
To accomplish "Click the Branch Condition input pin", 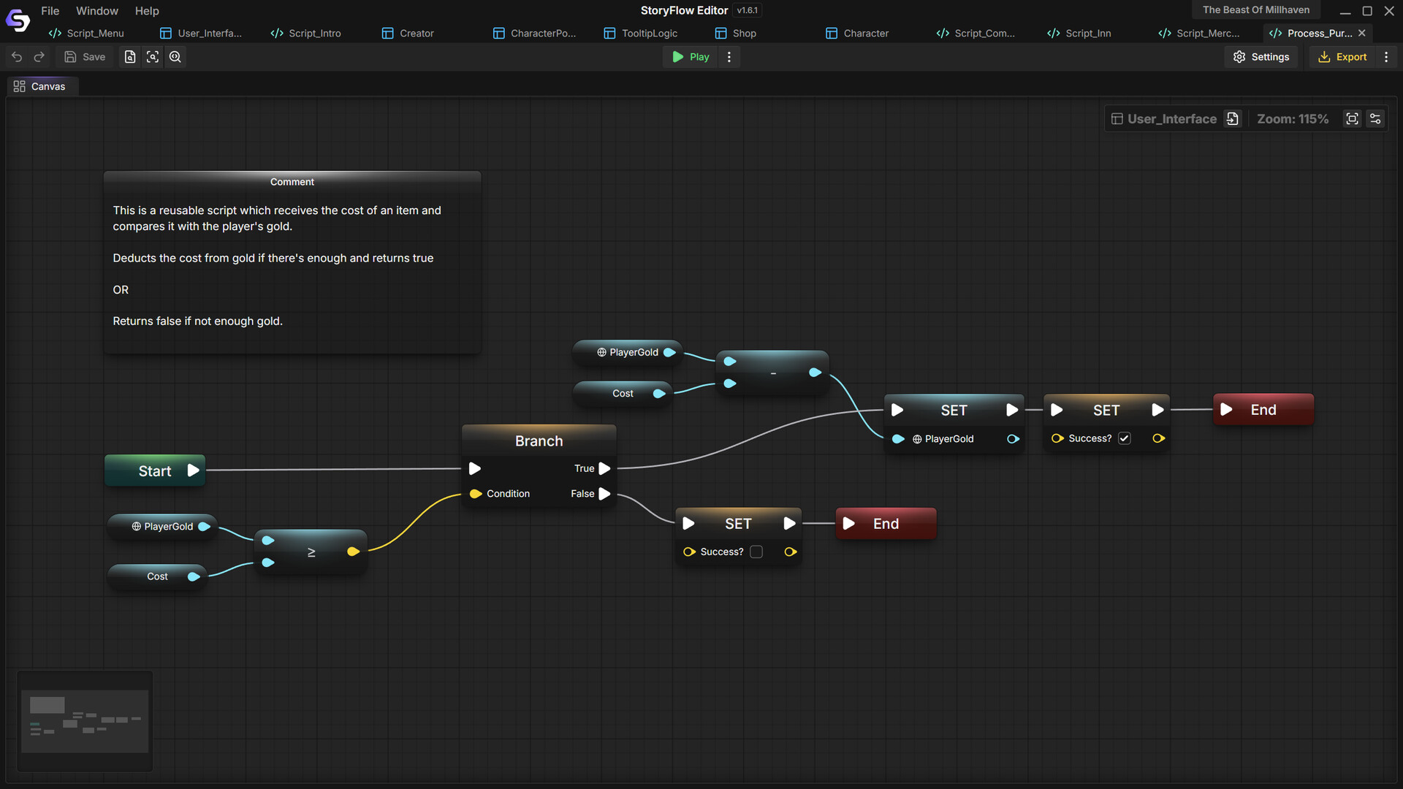I will [x=476, y=494].
